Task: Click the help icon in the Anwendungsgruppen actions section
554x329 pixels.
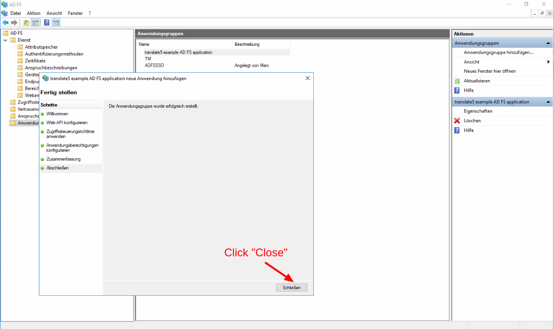Action: click(457, 91)
